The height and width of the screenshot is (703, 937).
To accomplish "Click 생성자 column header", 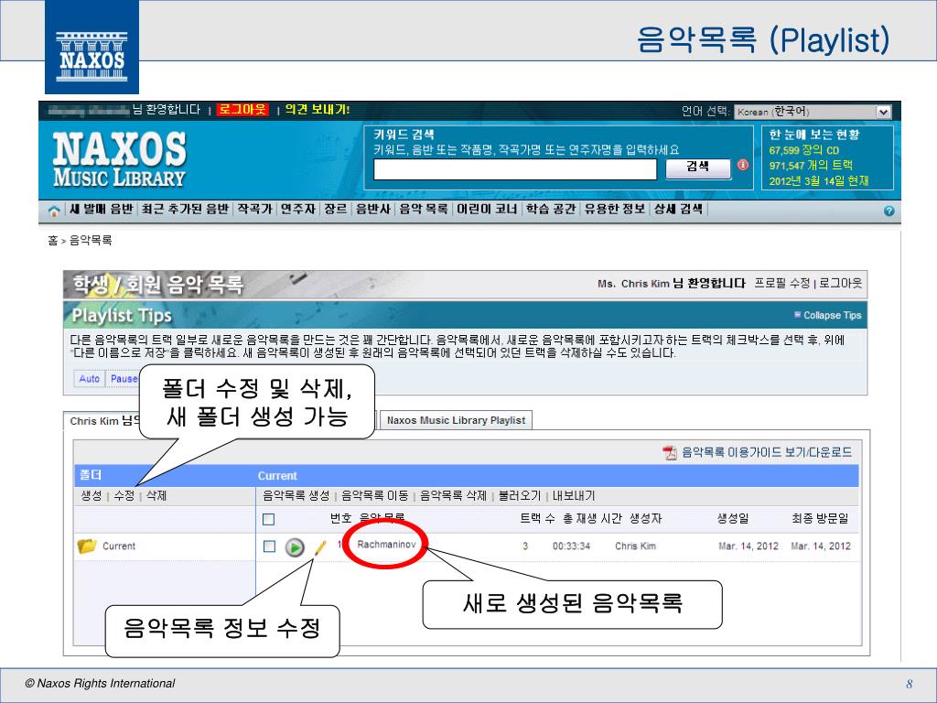I will pos(646,519).
